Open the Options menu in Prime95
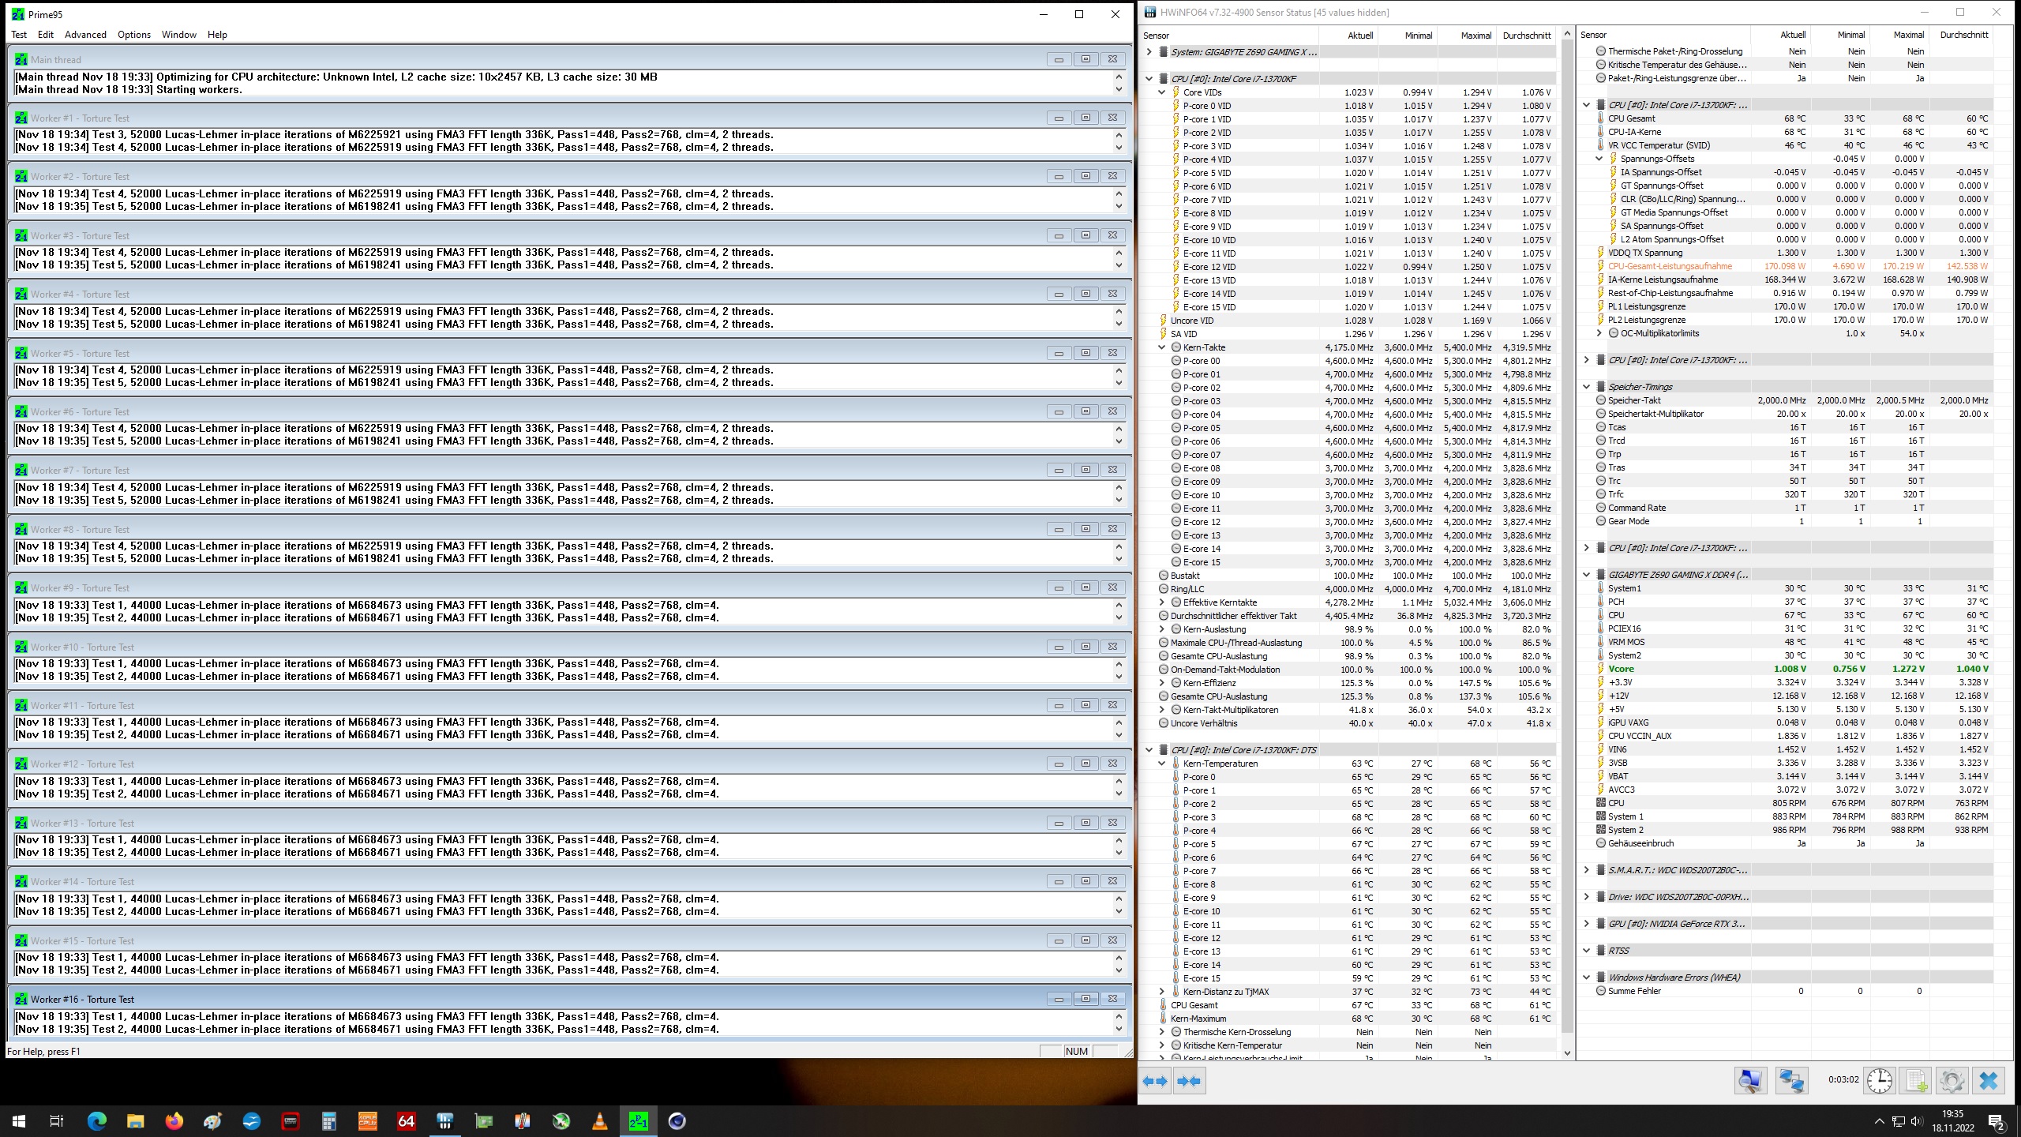 coord(134,35)
